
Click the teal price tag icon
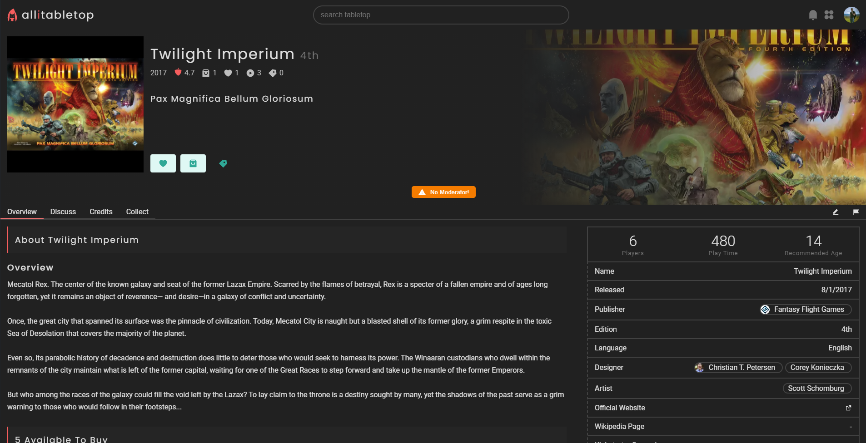point(223,163)
